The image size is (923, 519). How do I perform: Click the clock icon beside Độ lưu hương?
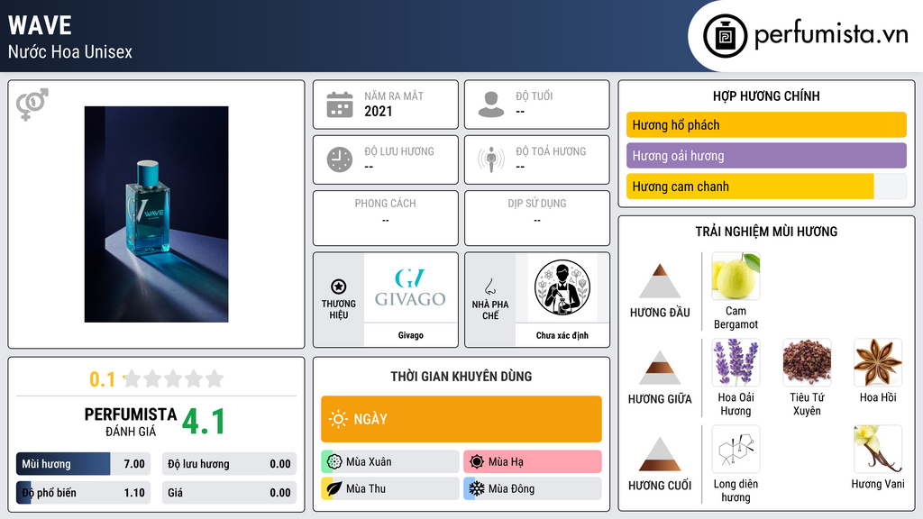point(340,159)
